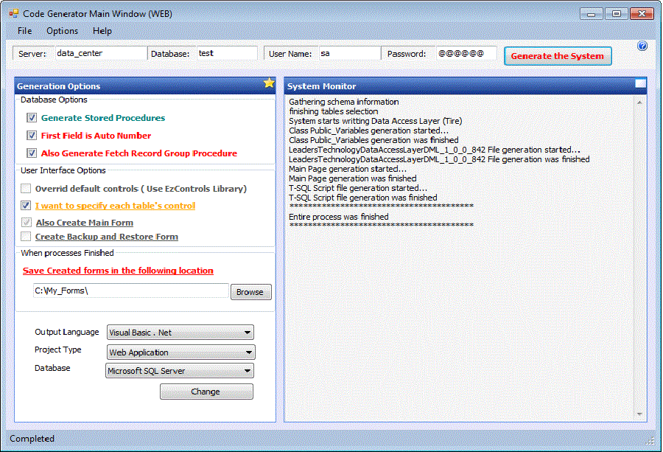Toggle First Field is Auto Number

coord(32,136)
